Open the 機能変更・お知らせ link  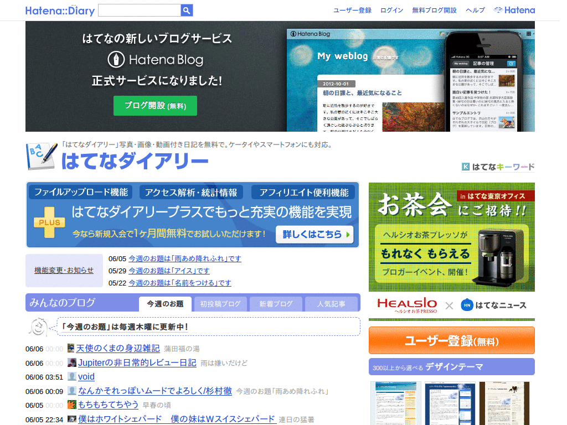pyautogui.click(x=64, y=270)
